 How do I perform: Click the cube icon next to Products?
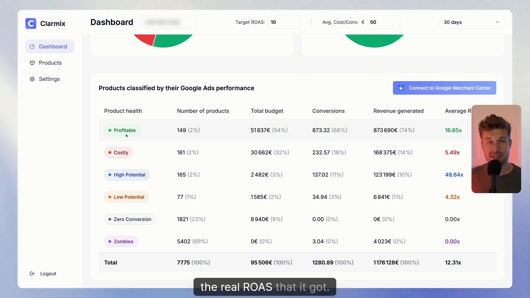pos(32,63)
